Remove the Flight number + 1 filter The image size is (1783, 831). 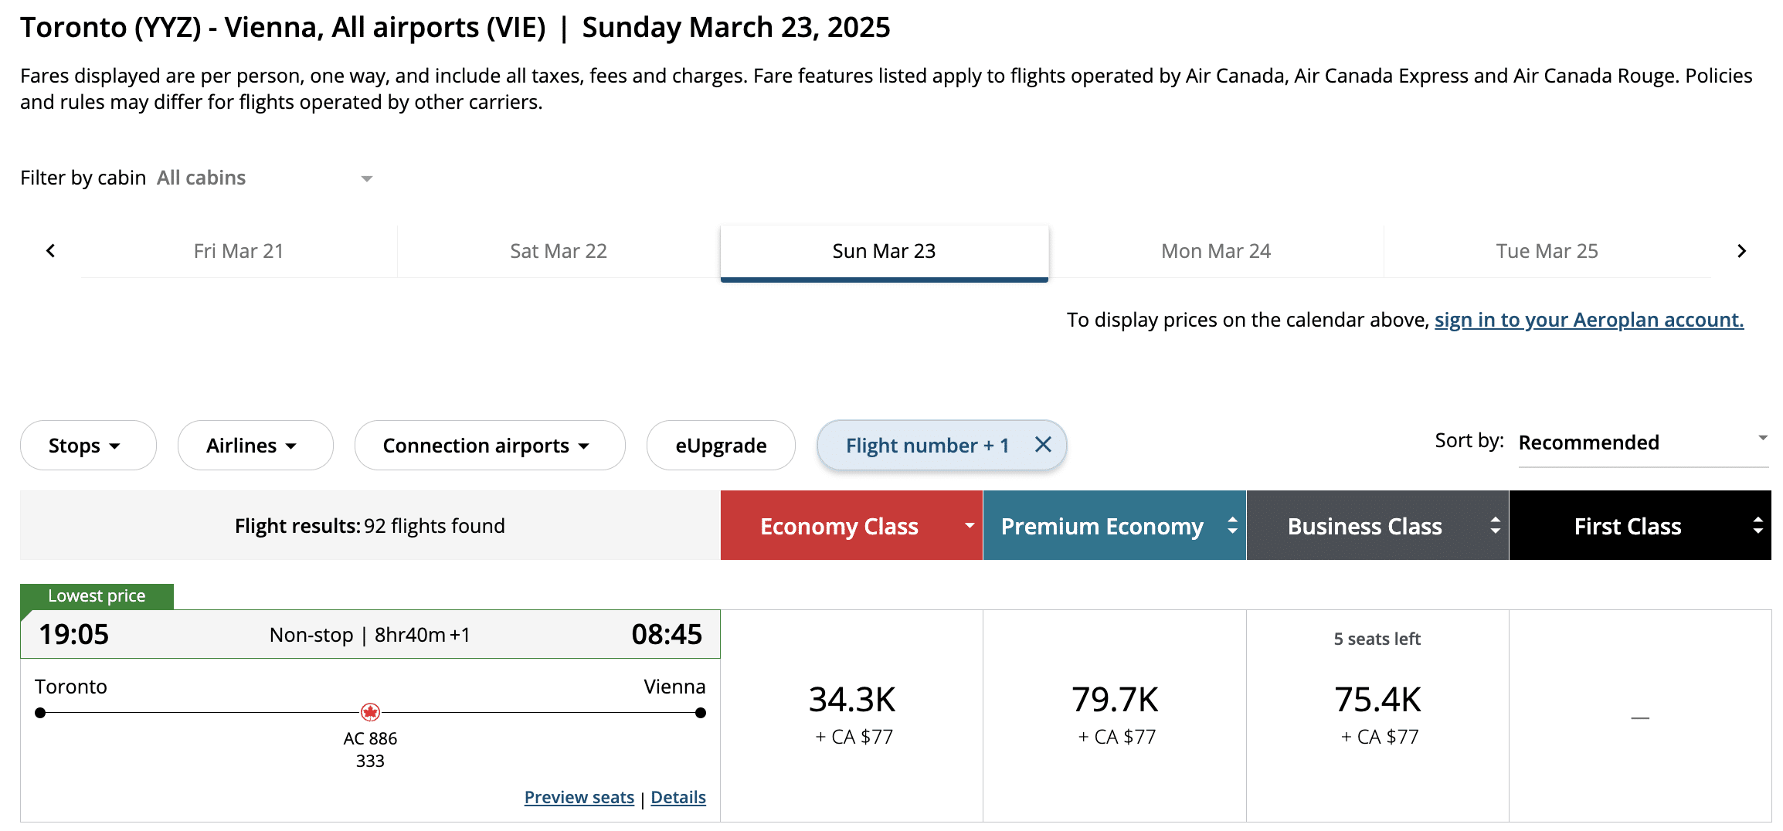(x=1043, y=445)
